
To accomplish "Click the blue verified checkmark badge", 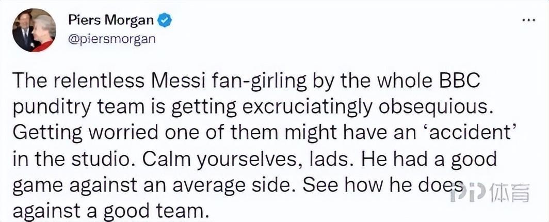I will [165, 21].
